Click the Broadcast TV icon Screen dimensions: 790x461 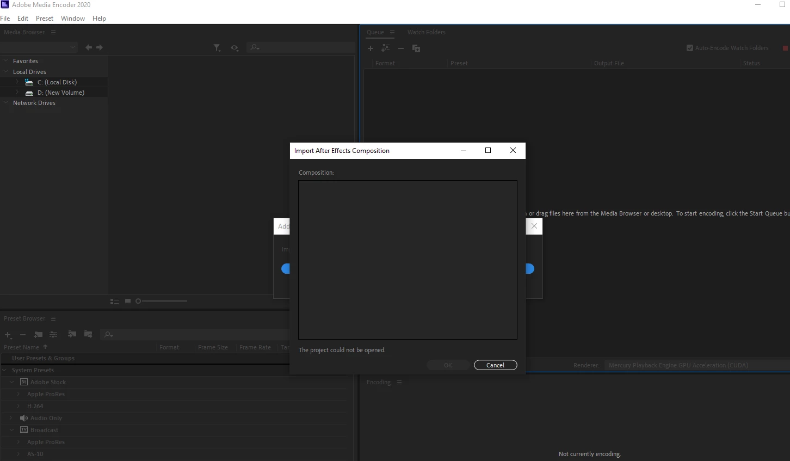click(23, 430)
